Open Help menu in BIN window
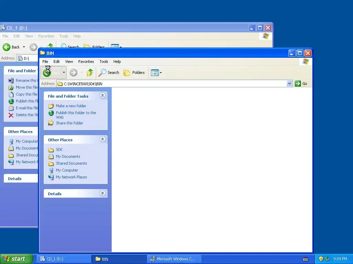This screenshot has width=353, height=264. (117, 62)
